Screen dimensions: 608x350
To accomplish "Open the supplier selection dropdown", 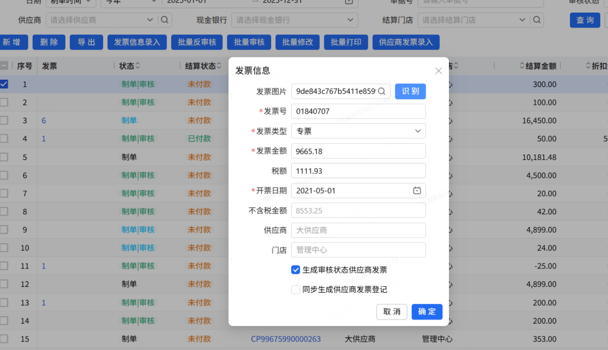I will (150, 20).
